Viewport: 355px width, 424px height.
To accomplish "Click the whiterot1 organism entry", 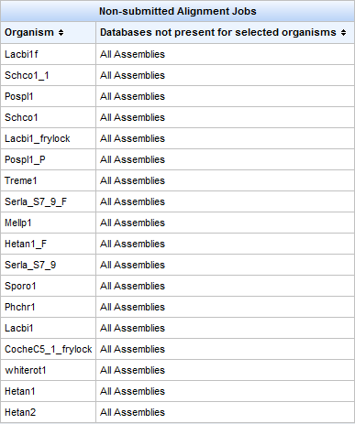I will pyautogui.click(x=26, y=370).
